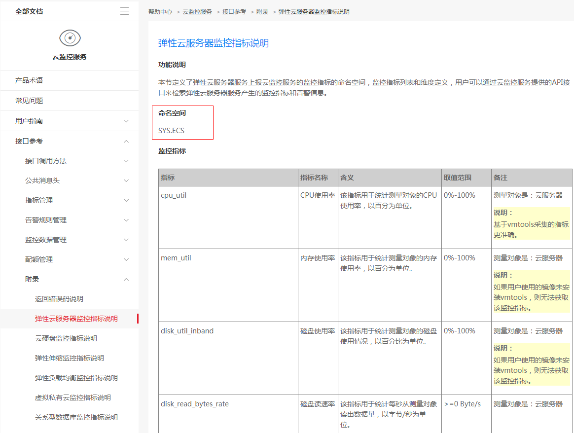Click the 监控指标 heading

(x=172, y=151)
